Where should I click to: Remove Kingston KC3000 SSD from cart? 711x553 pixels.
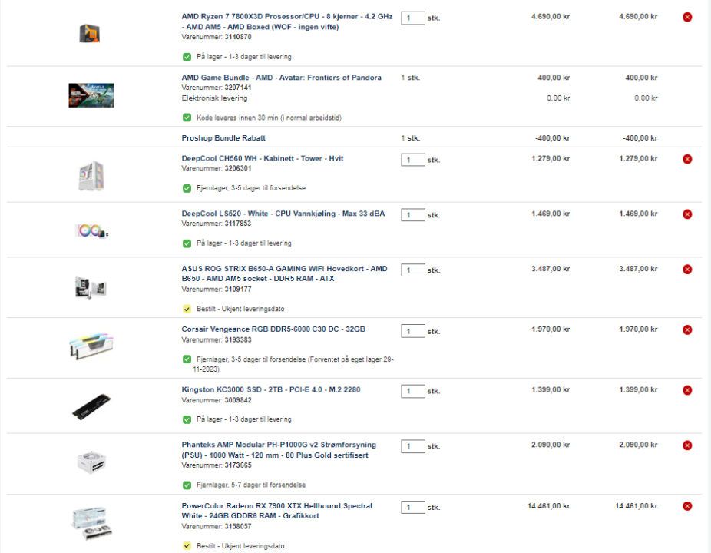tap(687, 390)
